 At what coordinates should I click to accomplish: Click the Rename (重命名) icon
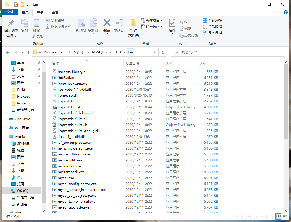(x=119, y=23)
